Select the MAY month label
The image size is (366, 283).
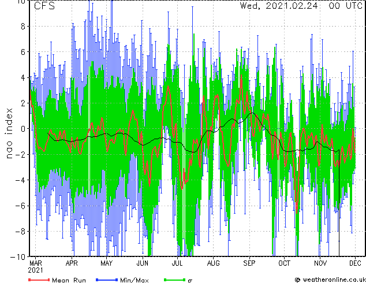[x=107, y=263]
